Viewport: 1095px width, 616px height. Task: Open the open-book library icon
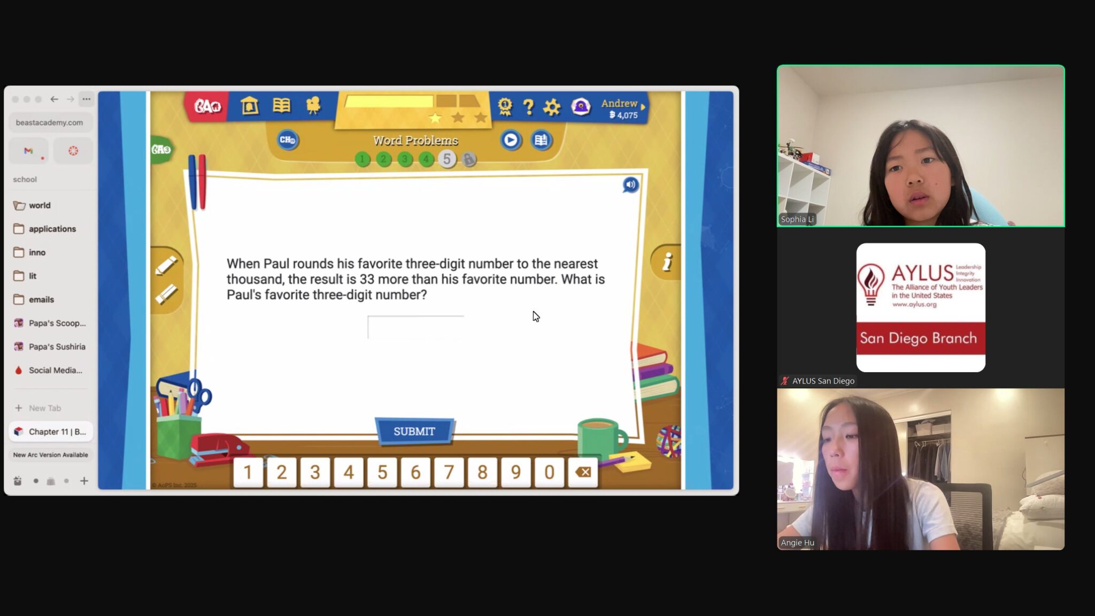click(x=282, y=105)
